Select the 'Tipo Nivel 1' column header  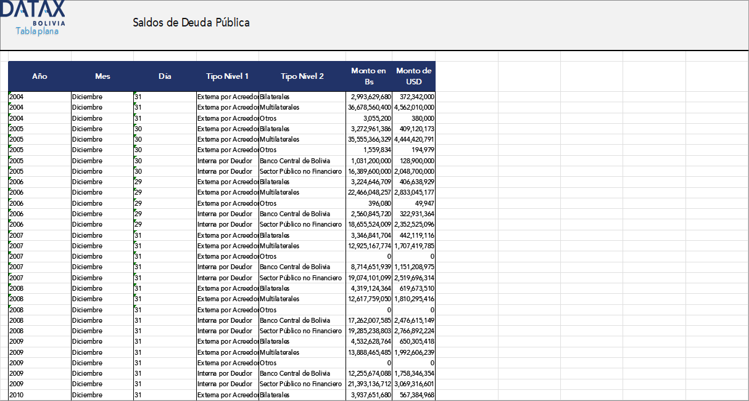226,76
